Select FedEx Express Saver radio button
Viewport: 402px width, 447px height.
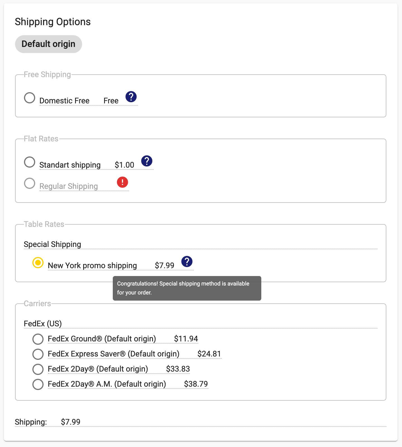pyautogui.click(x=38, y=354)
